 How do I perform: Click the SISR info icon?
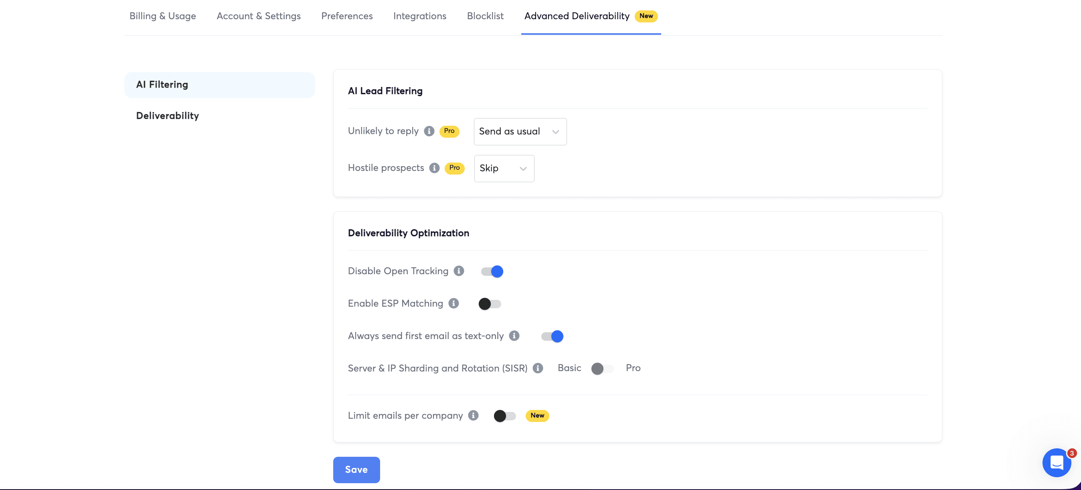pos(538,368)
